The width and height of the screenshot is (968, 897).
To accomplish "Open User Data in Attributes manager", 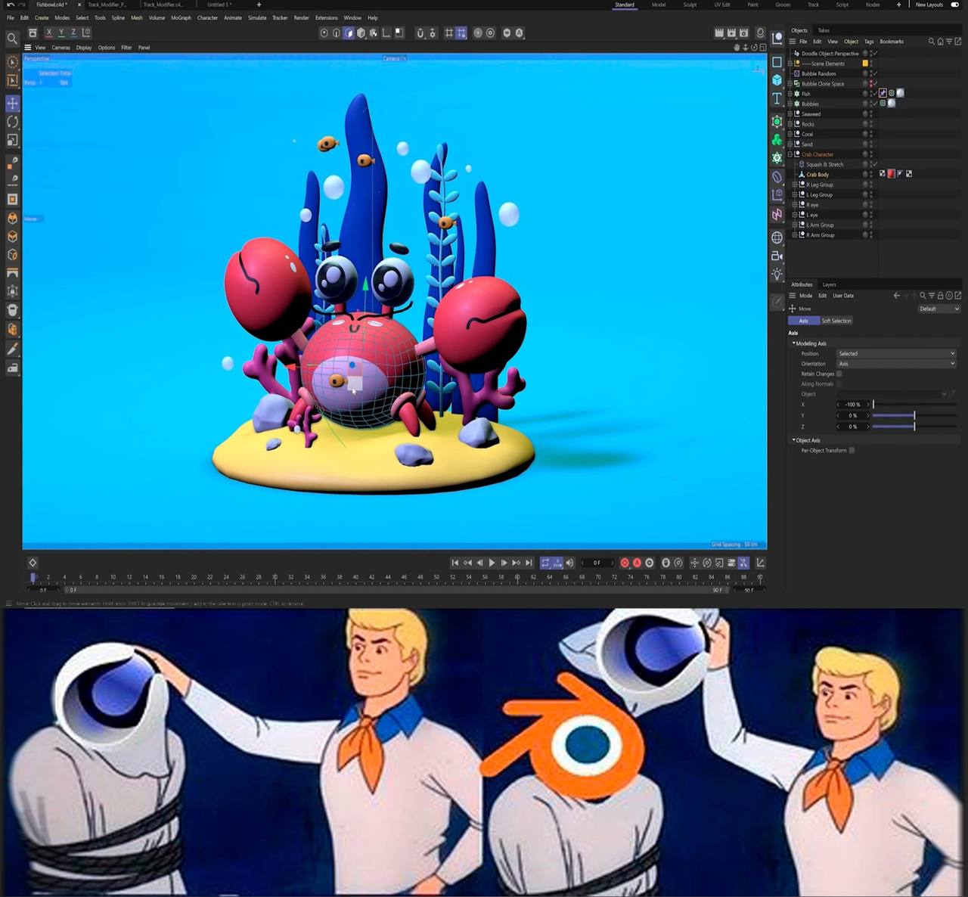I will point(843,296).
